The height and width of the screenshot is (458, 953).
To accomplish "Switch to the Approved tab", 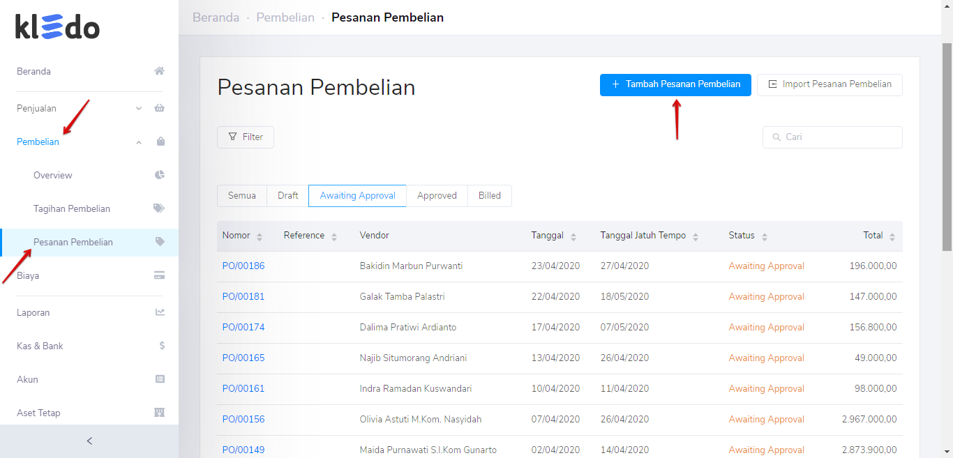I will point(437,196).
